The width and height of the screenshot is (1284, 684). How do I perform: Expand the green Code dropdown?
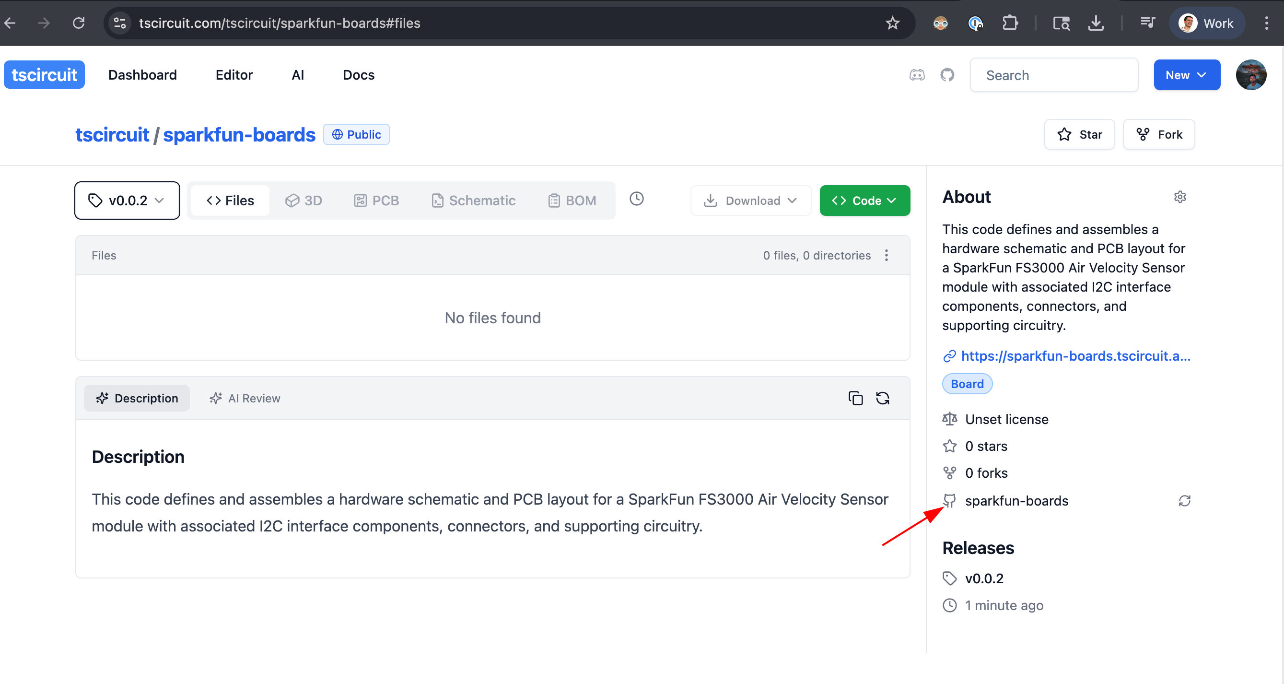pyautogui.click(x=864, y=200)
